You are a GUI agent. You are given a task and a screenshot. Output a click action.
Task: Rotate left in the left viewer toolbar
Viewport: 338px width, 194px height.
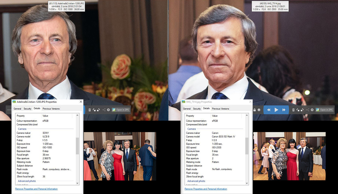point(94,110)
